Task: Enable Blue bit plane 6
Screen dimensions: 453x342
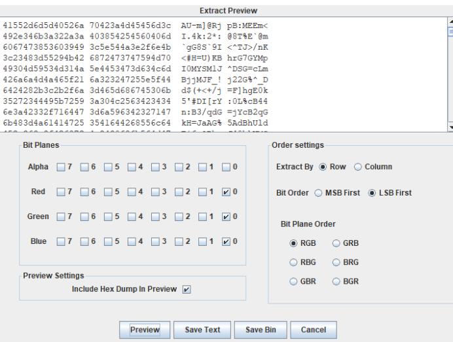Action: pyautogui.click(x=84, y=241)
